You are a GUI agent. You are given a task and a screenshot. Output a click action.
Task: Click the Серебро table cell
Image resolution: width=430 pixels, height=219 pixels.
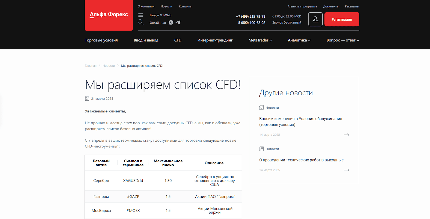pos(101,180)
